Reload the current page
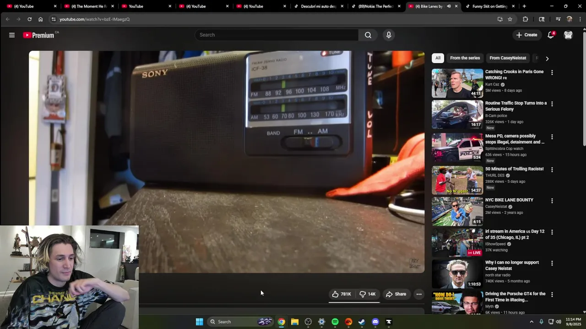This screenshot has width=586, height=329. click(29, 19)
